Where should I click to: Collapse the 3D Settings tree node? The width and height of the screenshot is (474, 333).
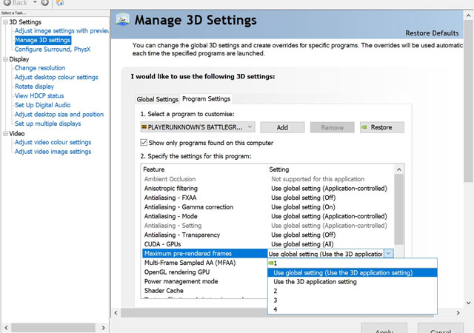pyautogui.click(x=4, y=21)
